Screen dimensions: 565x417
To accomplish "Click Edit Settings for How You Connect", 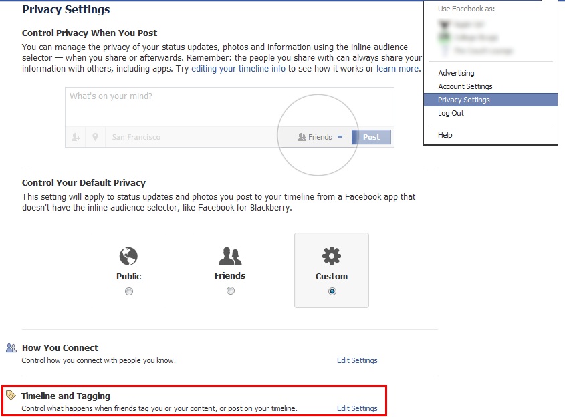I will click(x=357, y=360).
